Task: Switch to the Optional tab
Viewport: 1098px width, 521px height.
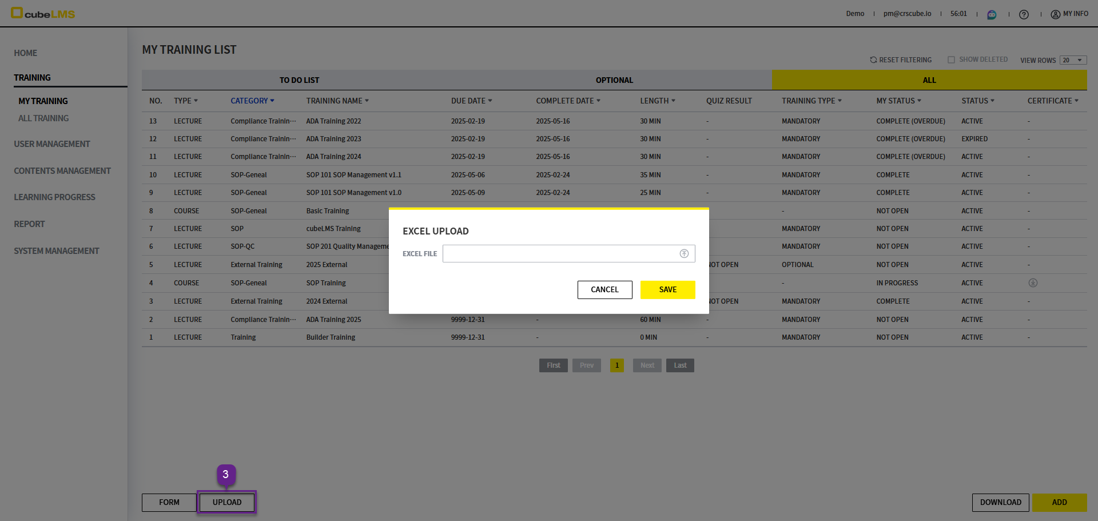Action: pos(614,80)
